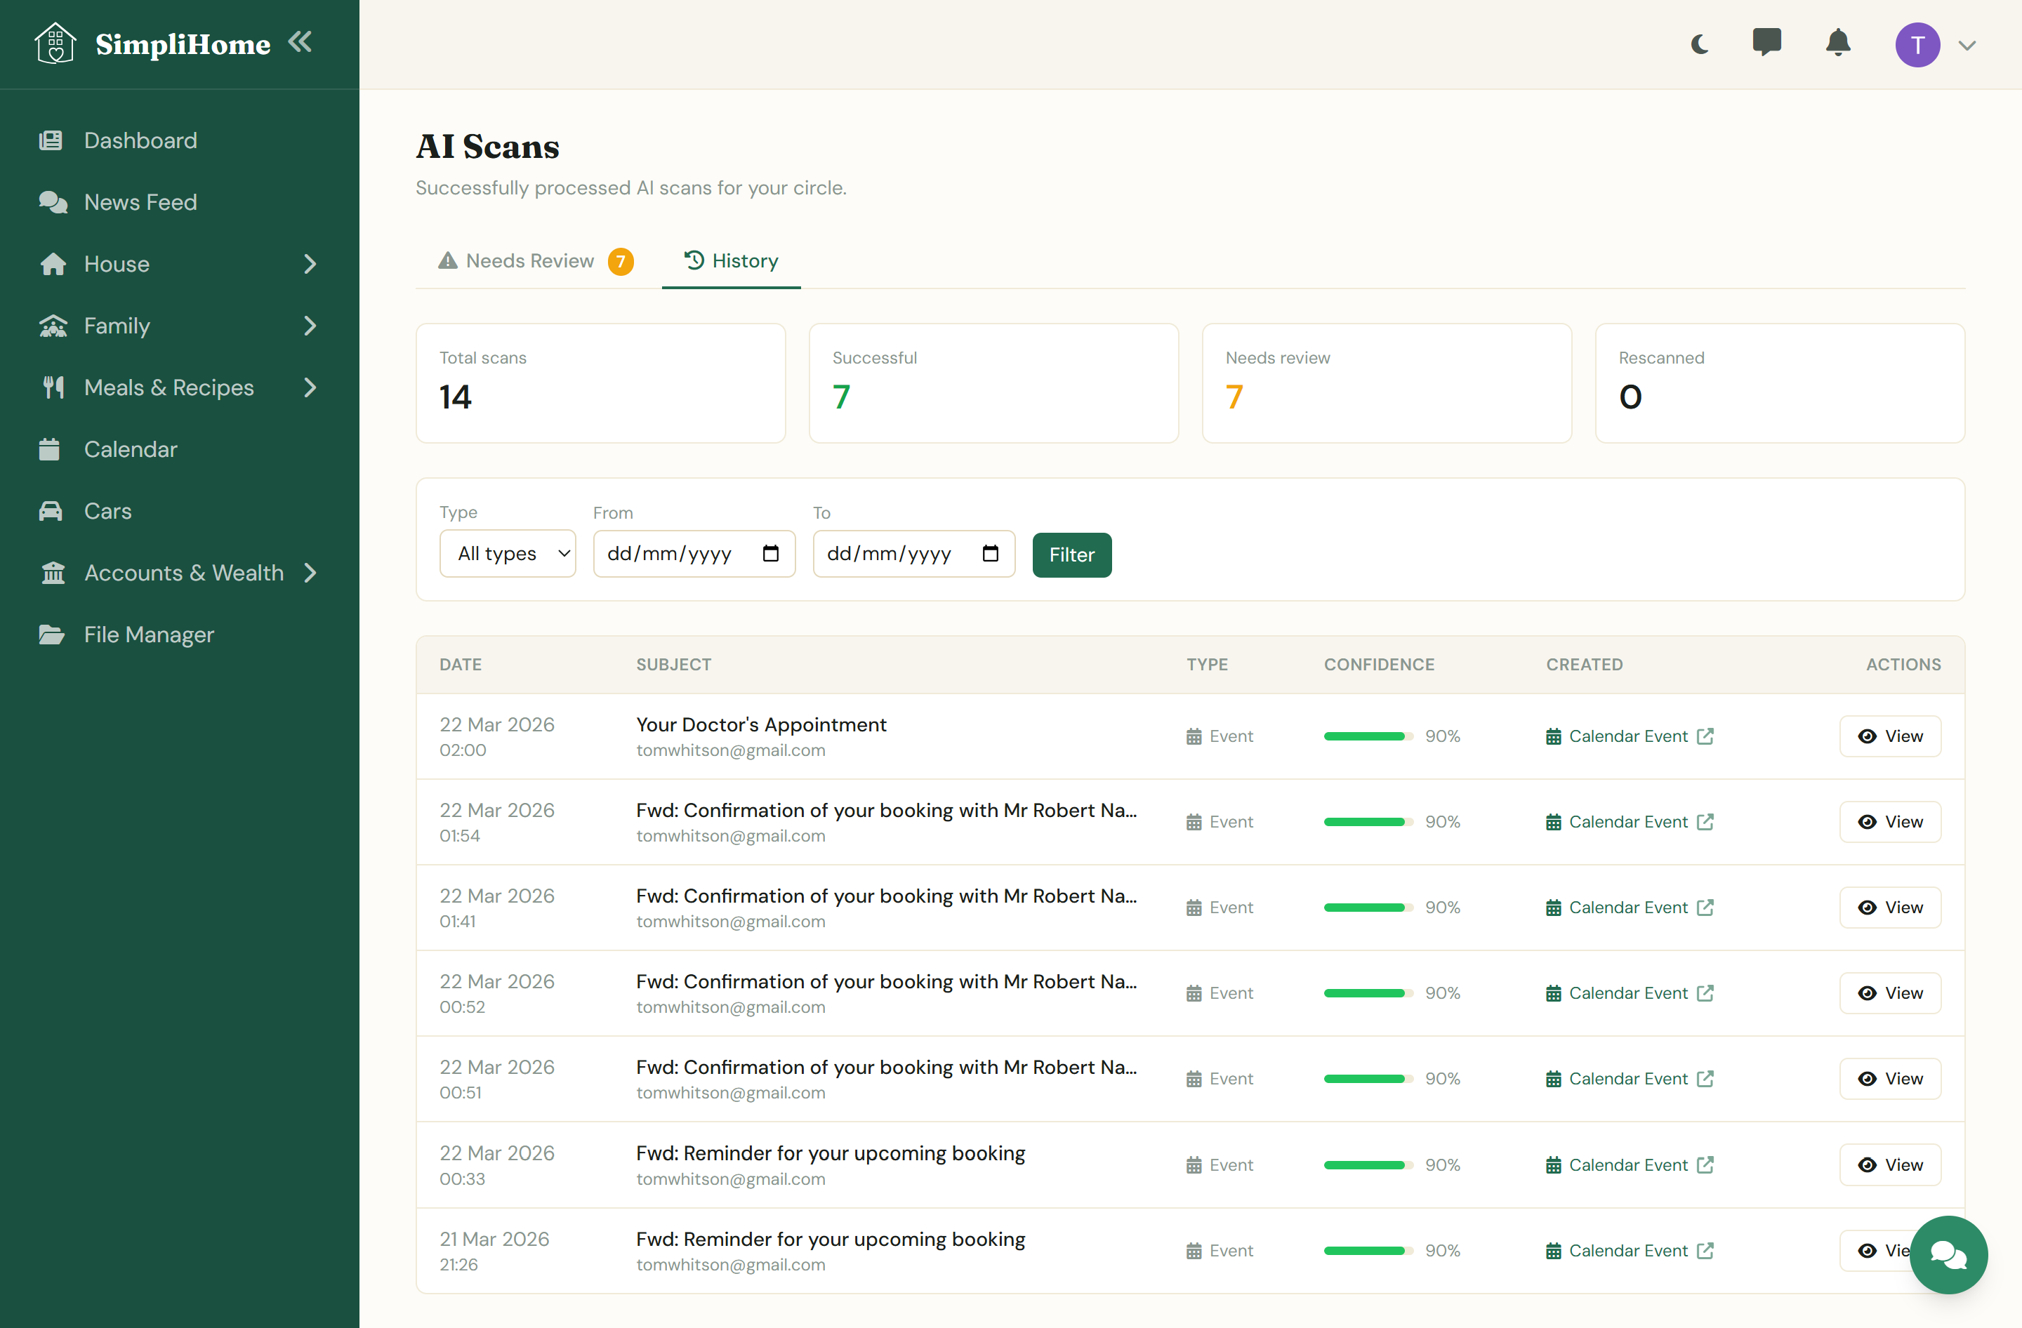The image size is (2022, 1328).
Task: Expand the House sidebar chevron
Action: coord(310,264)
